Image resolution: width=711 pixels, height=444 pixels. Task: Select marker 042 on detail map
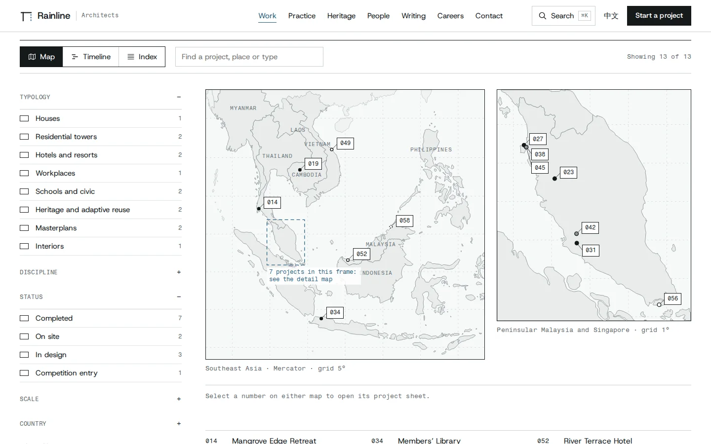[590, 227]
